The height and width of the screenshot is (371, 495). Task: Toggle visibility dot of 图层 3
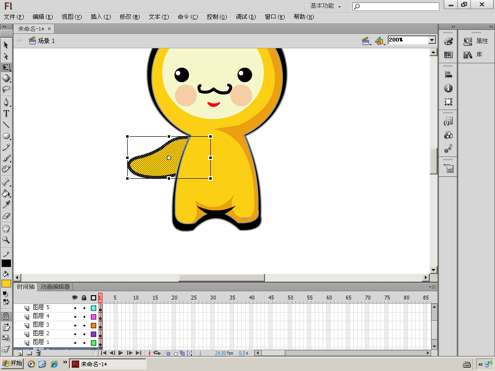[75, 325]
